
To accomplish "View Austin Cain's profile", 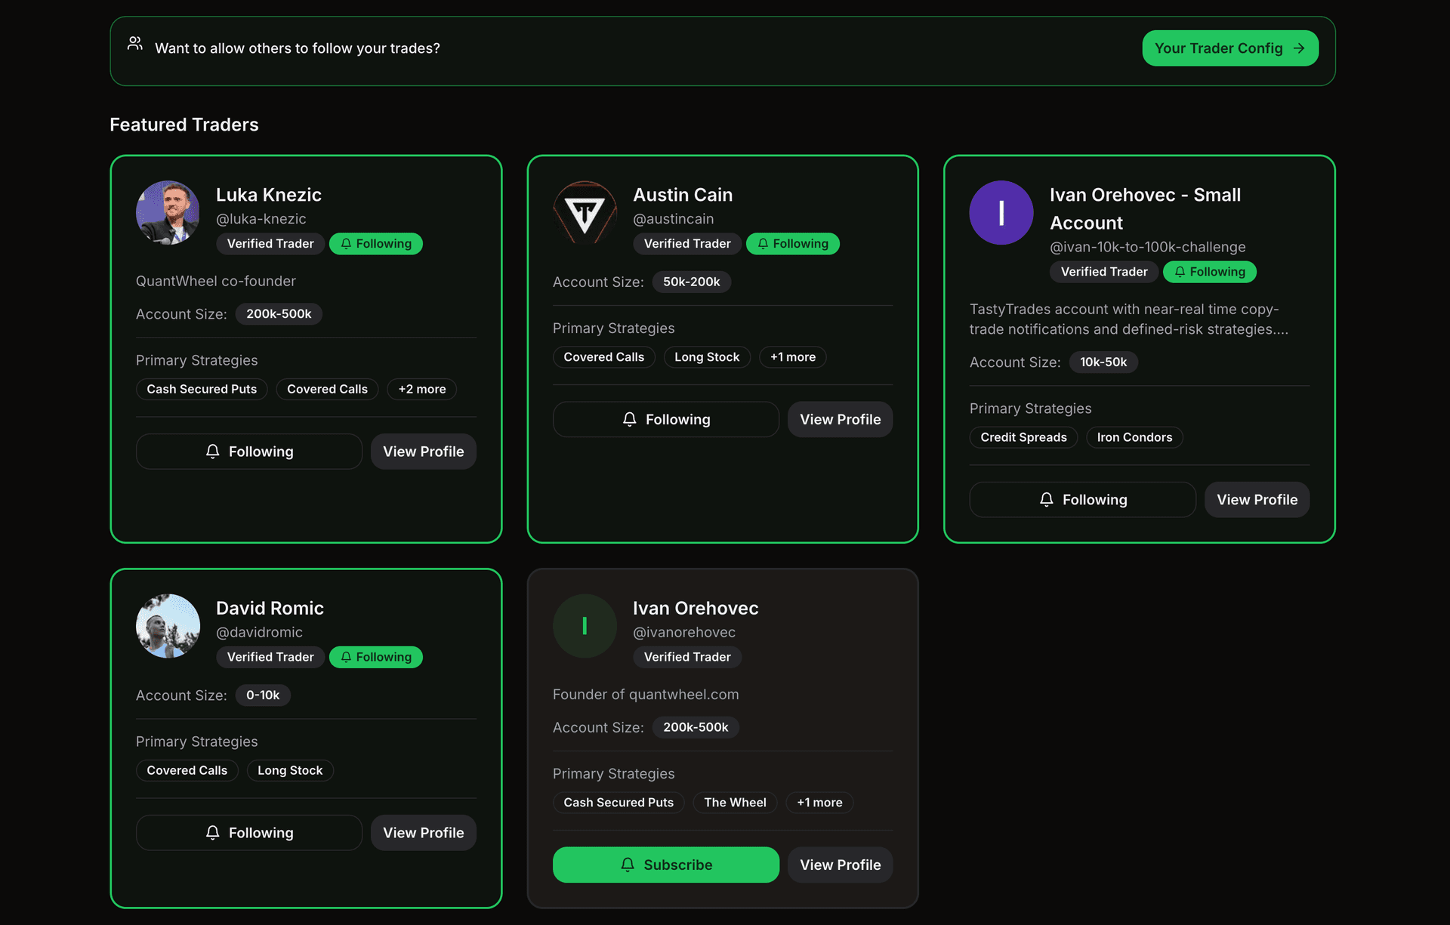I will [840, 419].
